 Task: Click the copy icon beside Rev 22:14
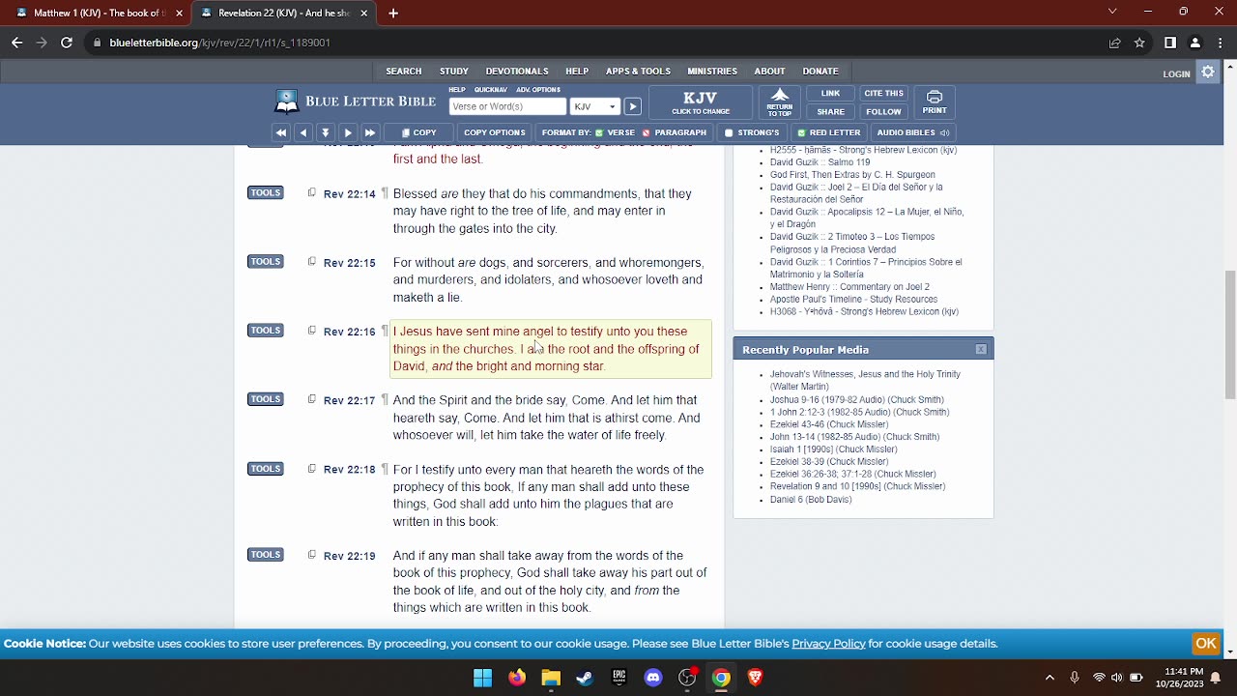(x=312, y=193)
